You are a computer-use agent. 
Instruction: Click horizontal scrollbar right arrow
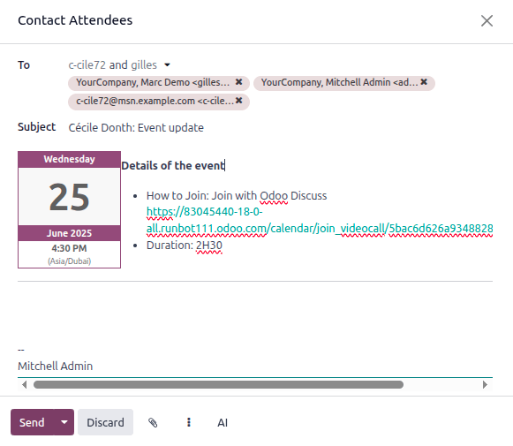pyautogui.click(x=485, y=385)
